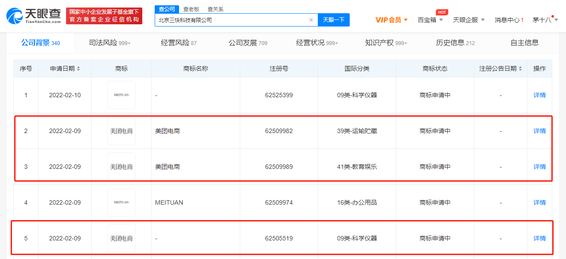Viewport: 566px width, 259px height.
Task: Open 详情 for registration 62509974
Action: click(x=539, y=202)
